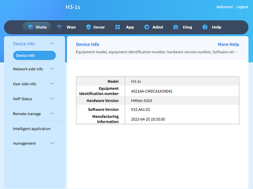Screen dimensions: 253x189
Task: Click the Equipment model description text
Action: coord(157,52)
